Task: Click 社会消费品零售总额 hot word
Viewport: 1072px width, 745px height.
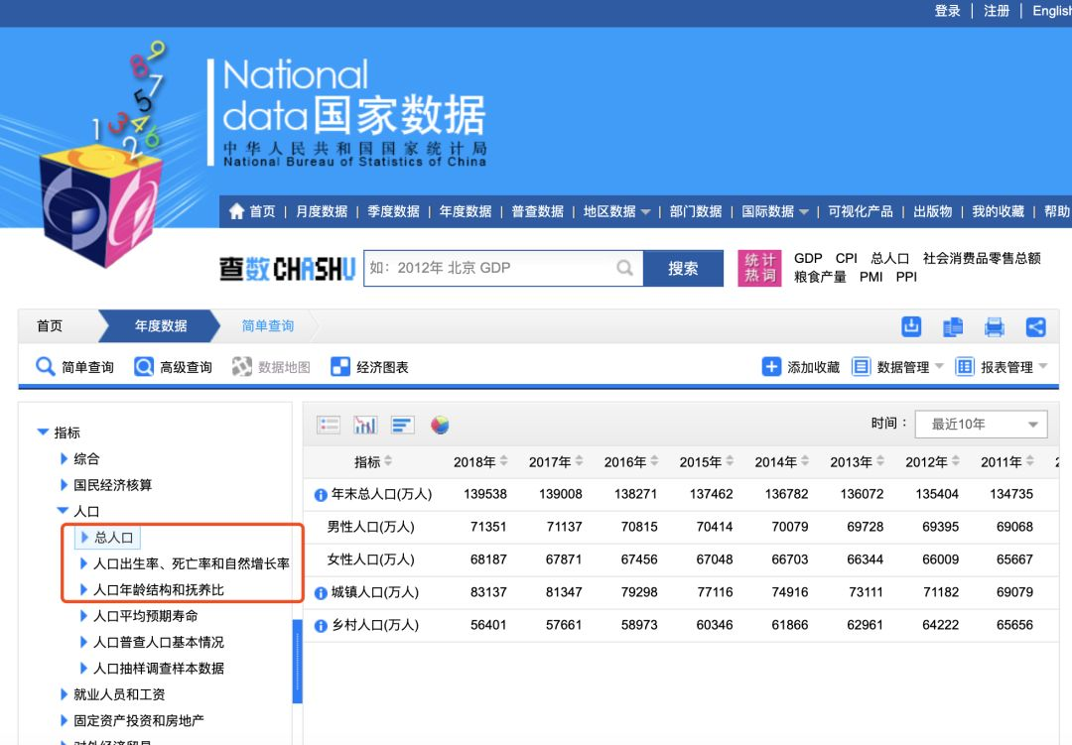Action: click(982, 258)
